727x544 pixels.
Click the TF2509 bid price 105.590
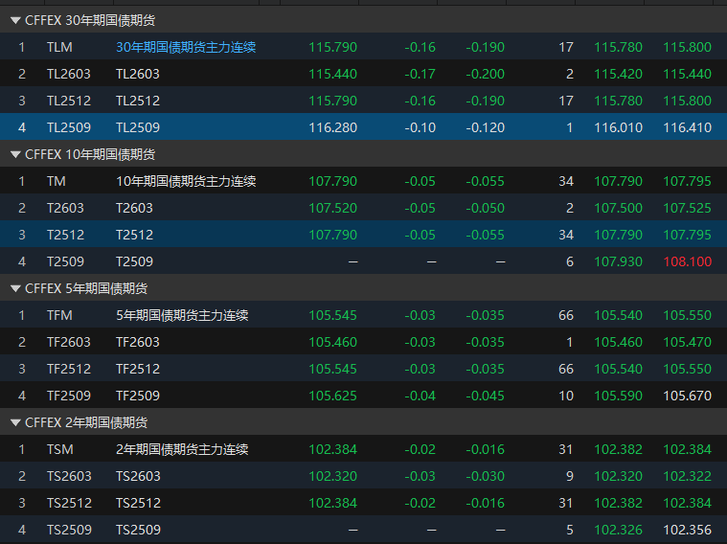(618, 396)
